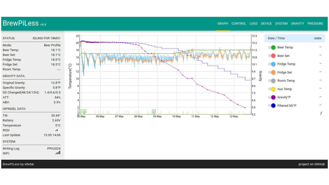Open the GRAVITY settings tab
329x185 pixels.
(x=297, y=24)
